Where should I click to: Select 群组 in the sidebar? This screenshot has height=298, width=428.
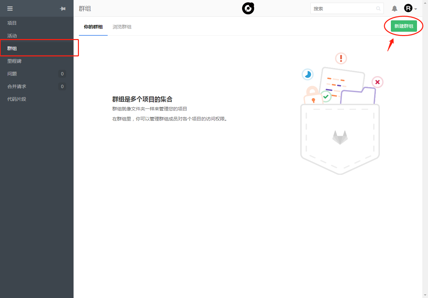coord(37,48)
